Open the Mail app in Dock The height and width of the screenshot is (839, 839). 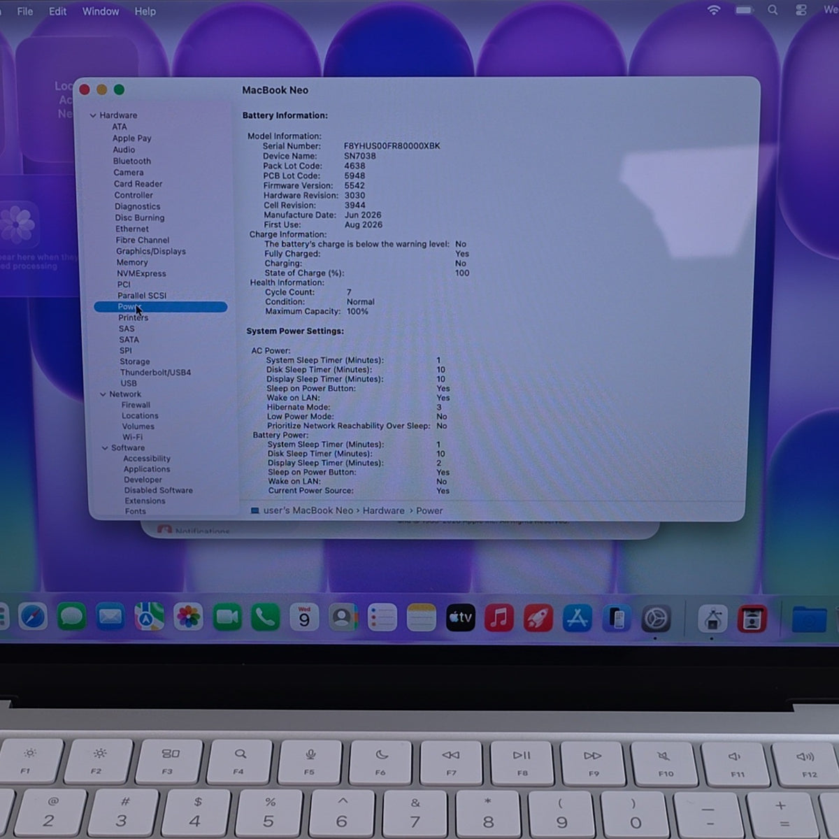pos(110,617)
